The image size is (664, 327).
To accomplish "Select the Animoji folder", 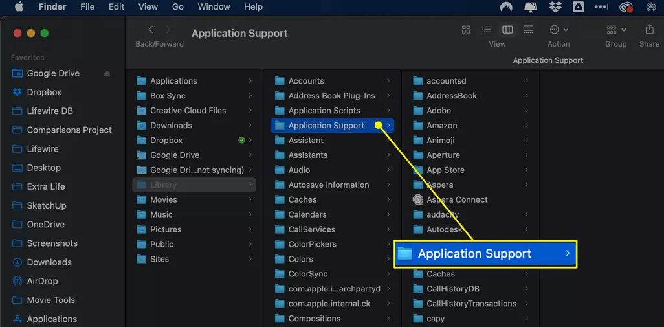I will pyautogui.click(x=471, y=141).
